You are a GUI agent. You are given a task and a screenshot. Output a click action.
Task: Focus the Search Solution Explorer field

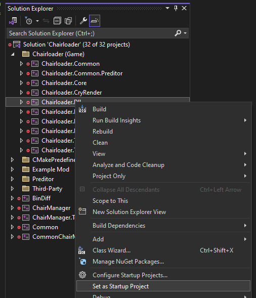tap(91, 33)
